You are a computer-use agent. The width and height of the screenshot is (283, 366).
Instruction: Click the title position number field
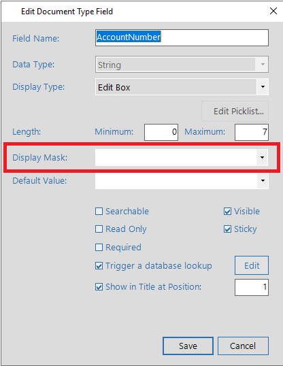click(x=252, y=287)
